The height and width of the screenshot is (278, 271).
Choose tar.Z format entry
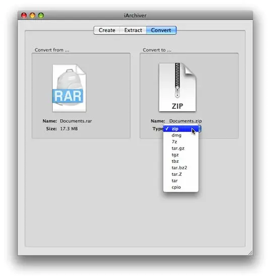(181, 174)
